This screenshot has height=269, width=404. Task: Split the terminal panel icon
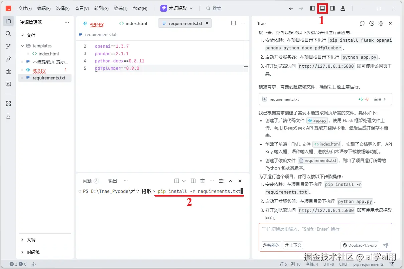pos(193,181)
